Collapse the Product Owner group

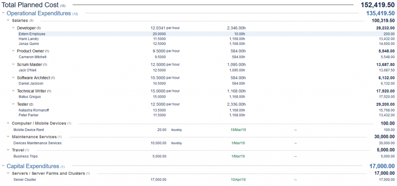13,51
